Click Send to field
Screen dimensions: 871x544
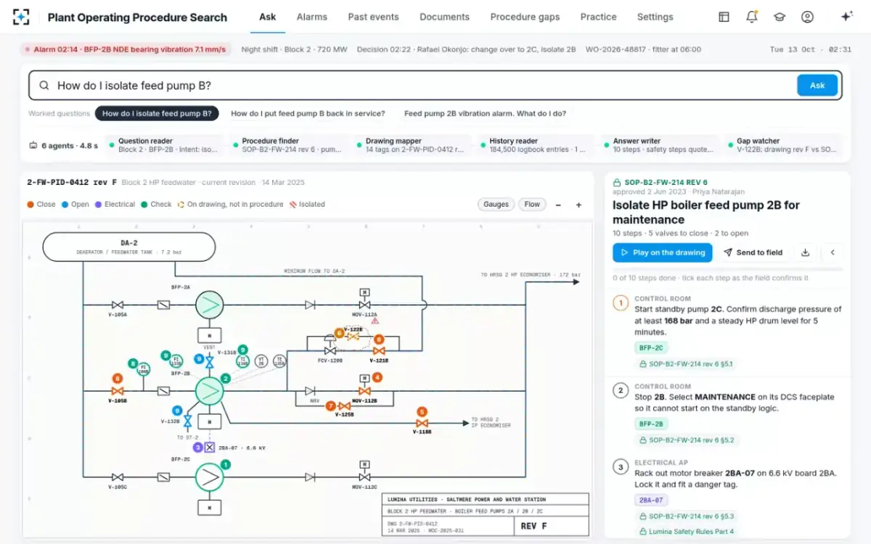coord(753,252)
